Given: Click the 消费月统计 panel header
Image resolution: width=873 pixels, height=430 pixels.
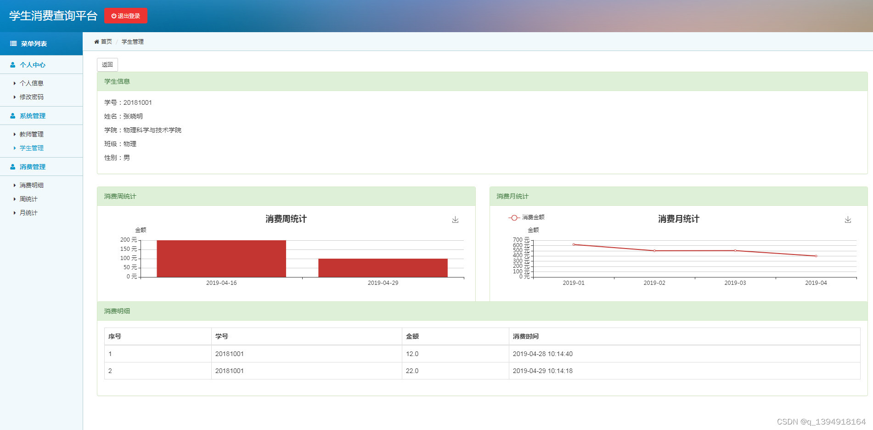Looking at the screenshot, I should click(678, 196).
